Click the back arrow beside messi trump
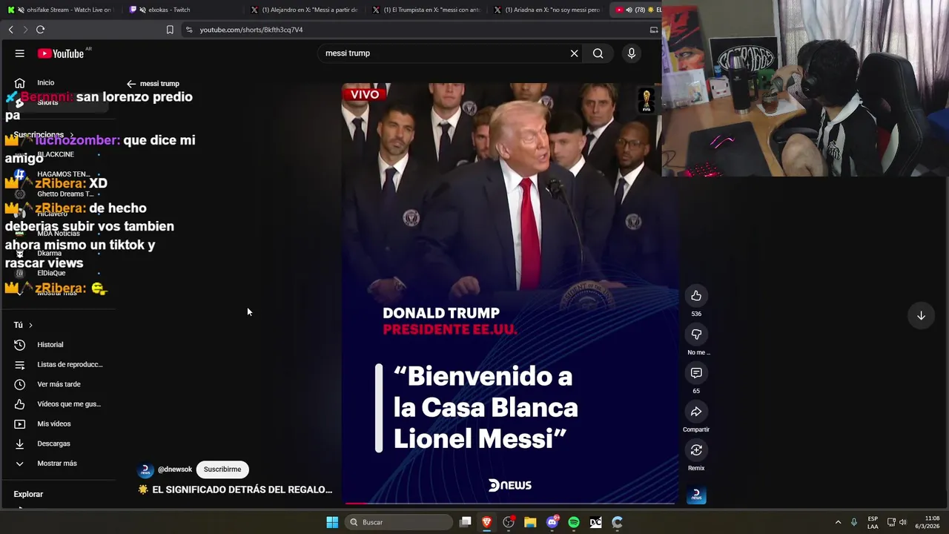Image resolution: width=949 pixels, height=534 pixels. coord(131,84)
